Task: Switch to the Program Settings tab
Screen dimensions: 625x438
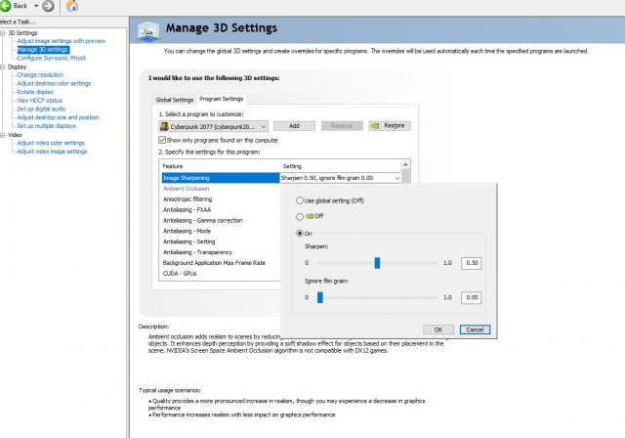Action: pyautogui.click(x=222, y=100)
